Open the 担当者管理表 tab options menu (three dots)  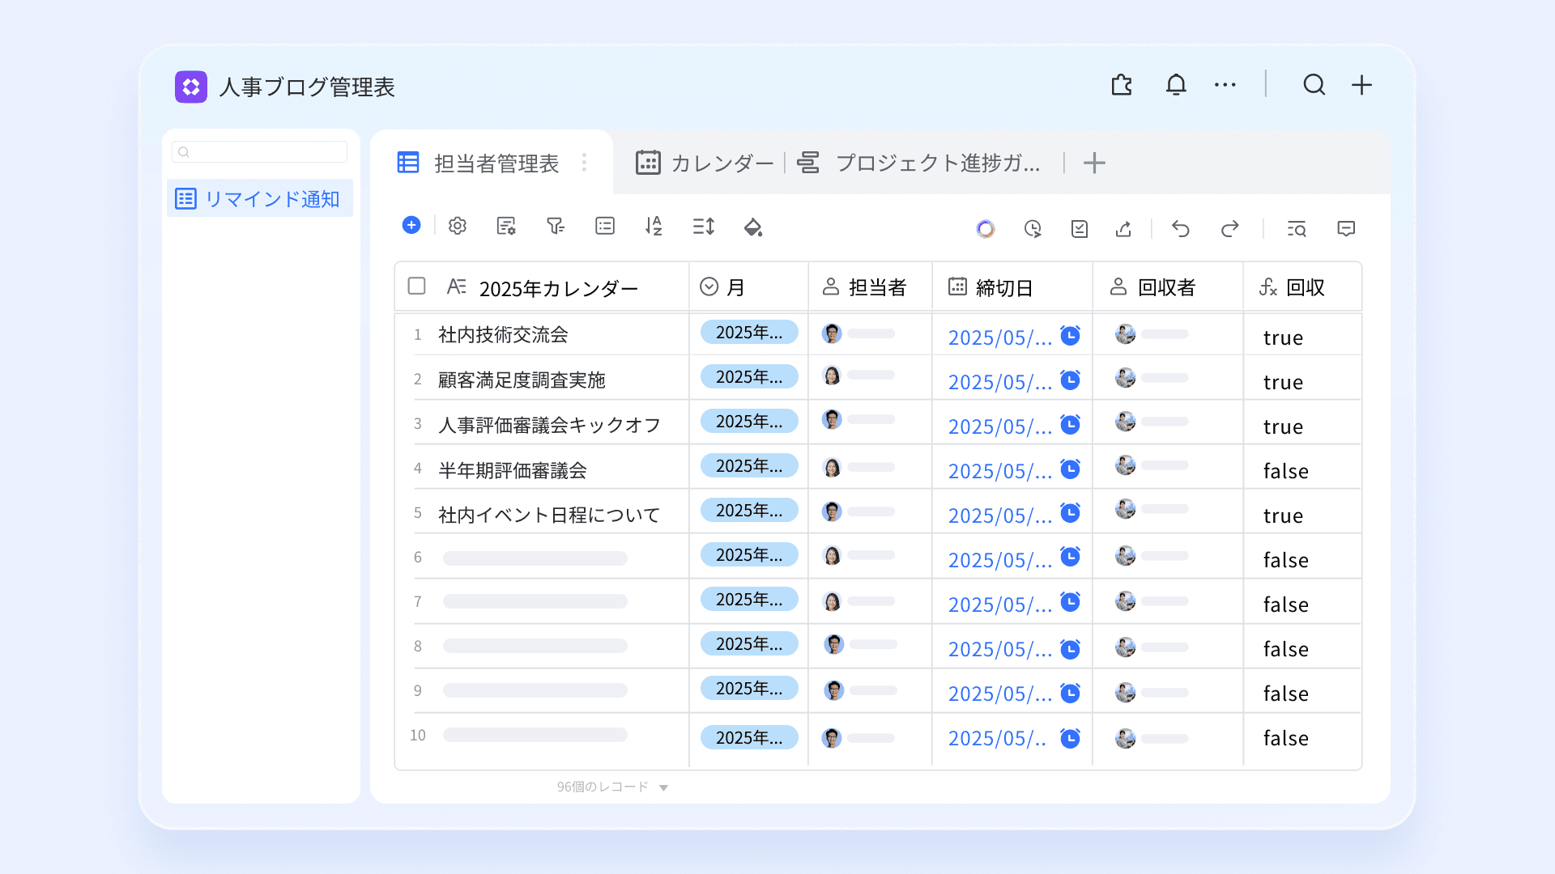tap(584, 163)
